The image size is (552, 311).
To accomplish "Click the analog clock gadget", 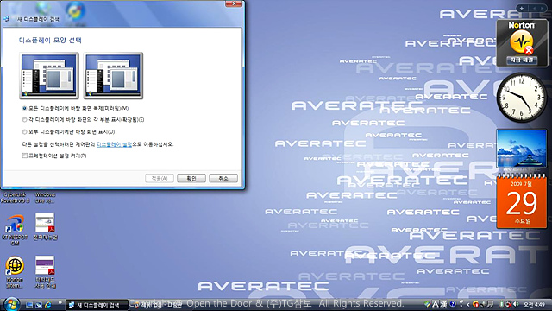I will point(522,98).
